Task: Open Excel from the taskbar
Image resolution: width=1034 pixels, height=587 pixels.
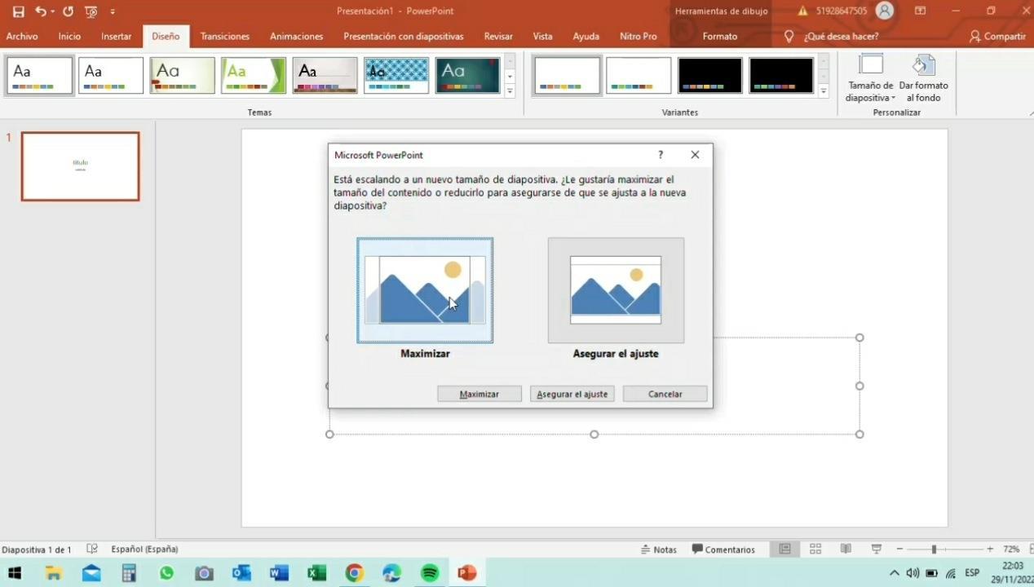Action: pos(316,573)
